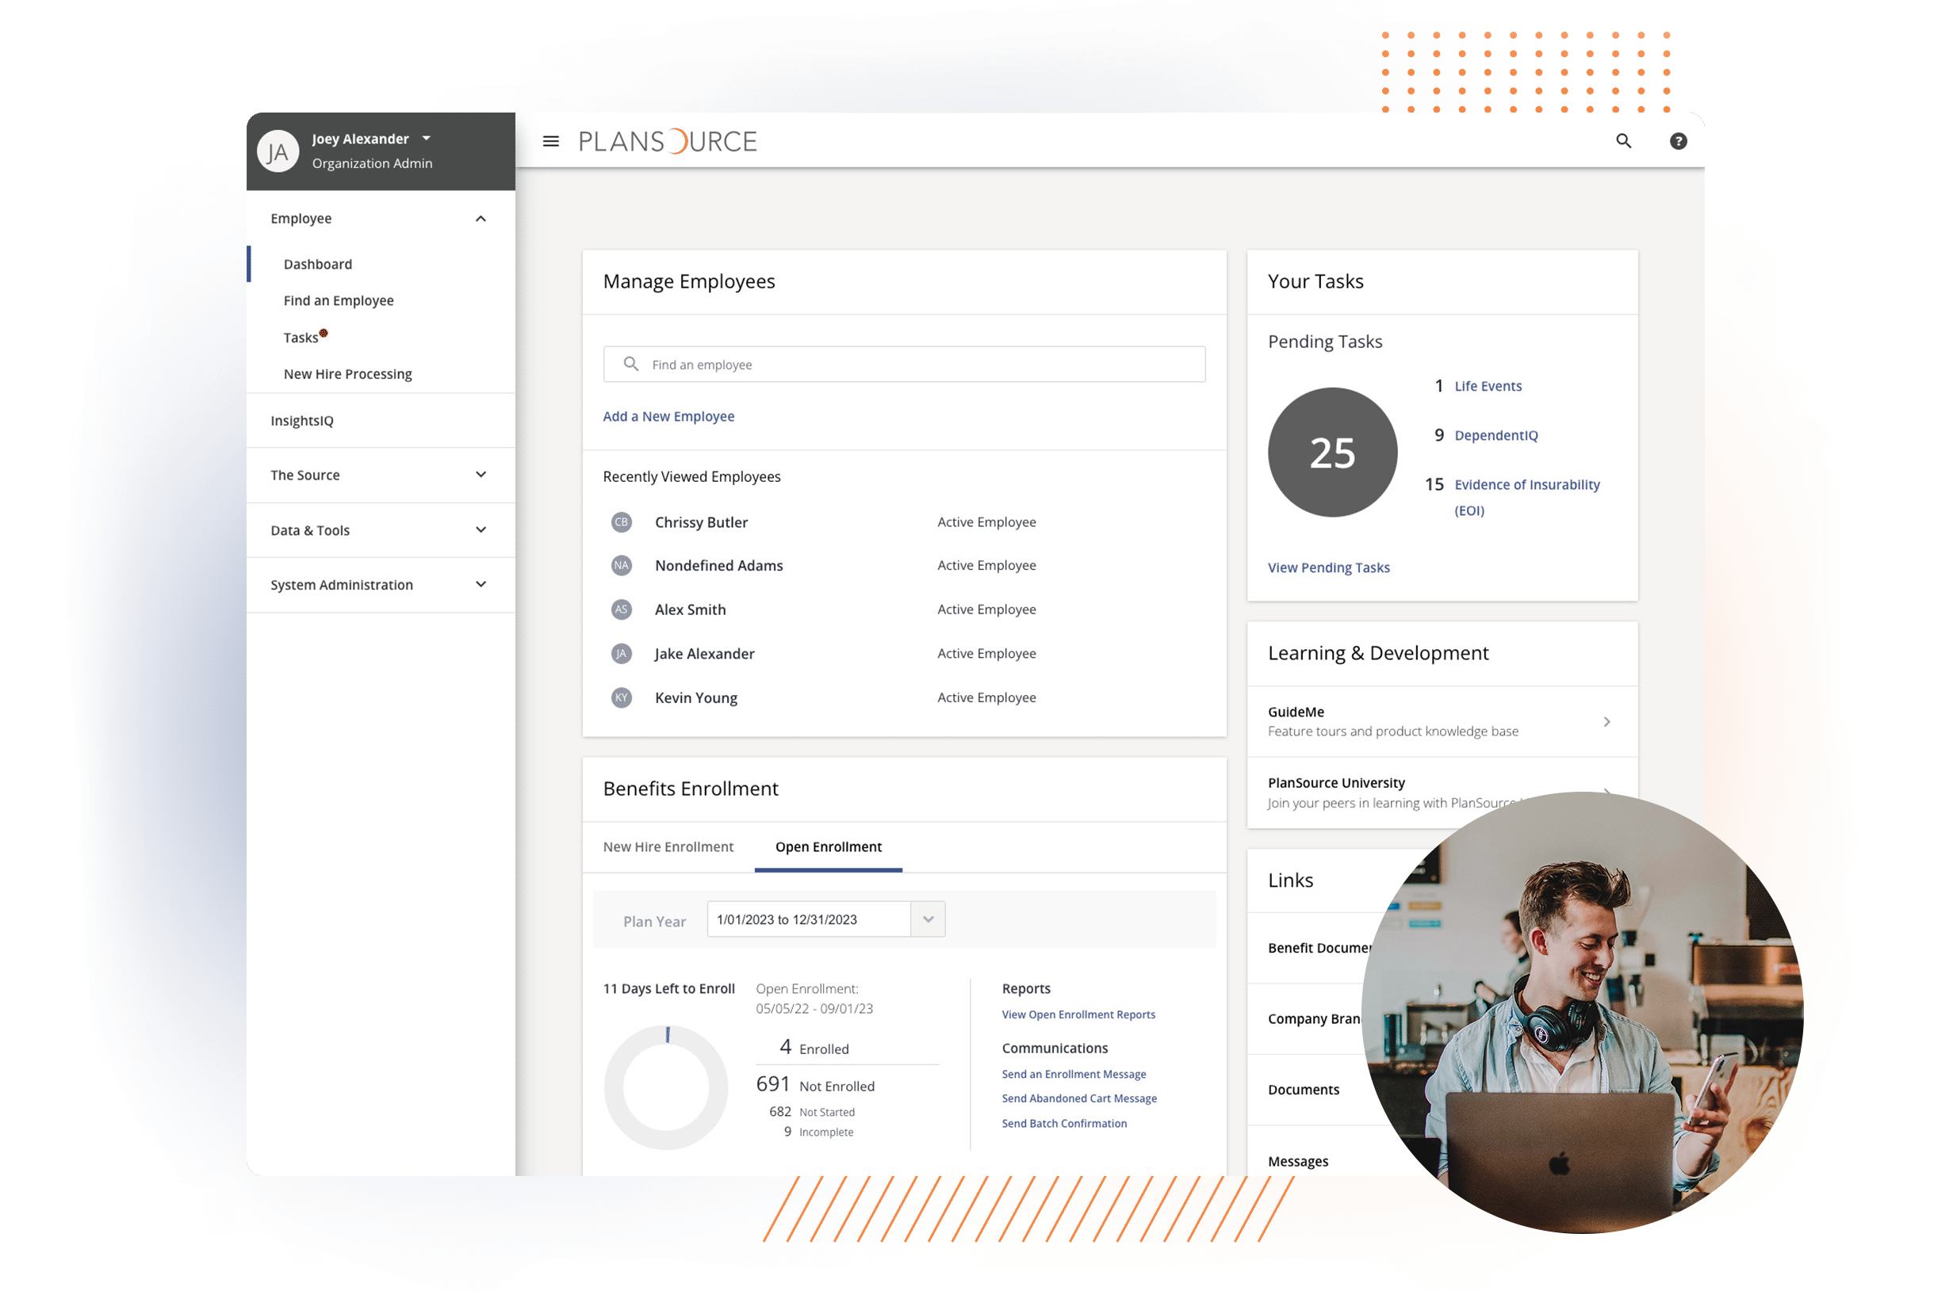
Task: Click the 25 pending tasks circle
Action: coord(1332,452)
